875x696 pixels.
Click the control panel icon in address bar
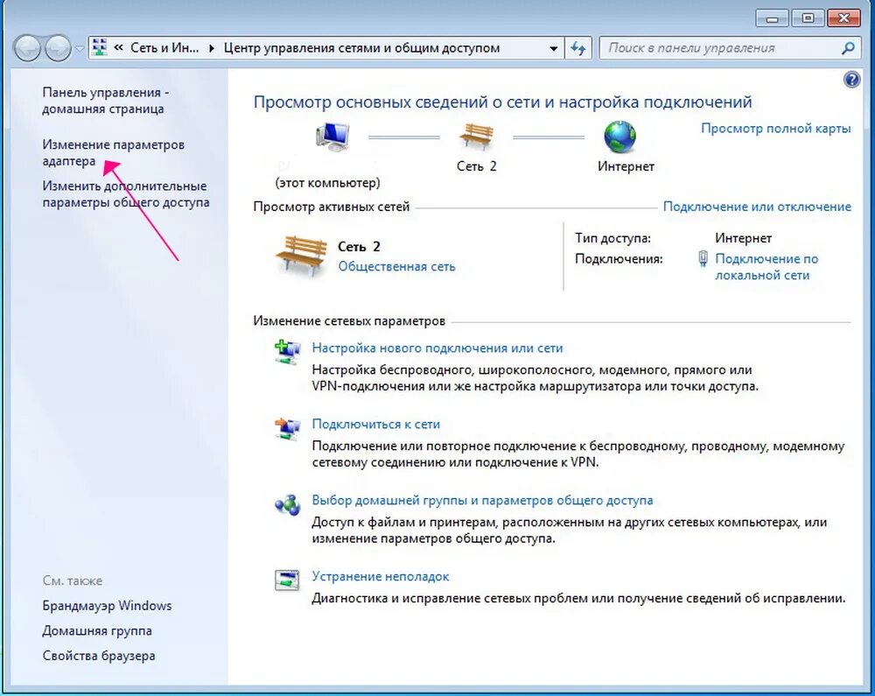point(100,48)
